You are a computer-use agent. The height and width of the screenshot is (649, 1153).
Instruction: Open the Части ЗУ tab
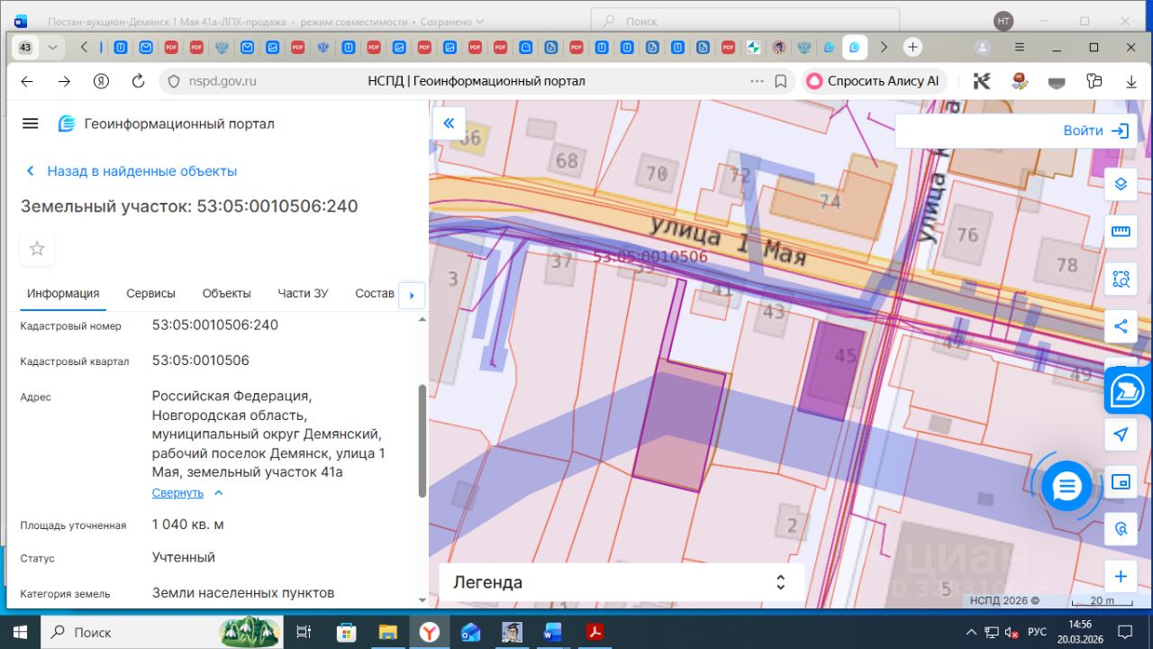[303, 293]
